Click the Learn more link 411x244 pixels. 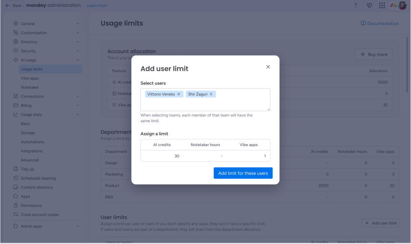click(97, 6)
